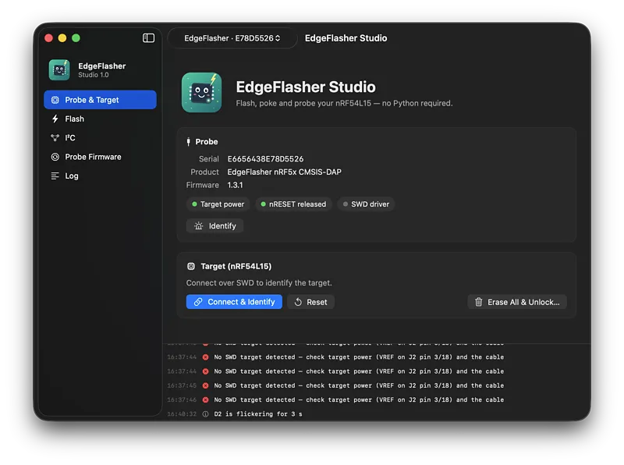
Task: Select Probe & Target in sidebar
Action: pyautogui.click(x=101, y=100)
